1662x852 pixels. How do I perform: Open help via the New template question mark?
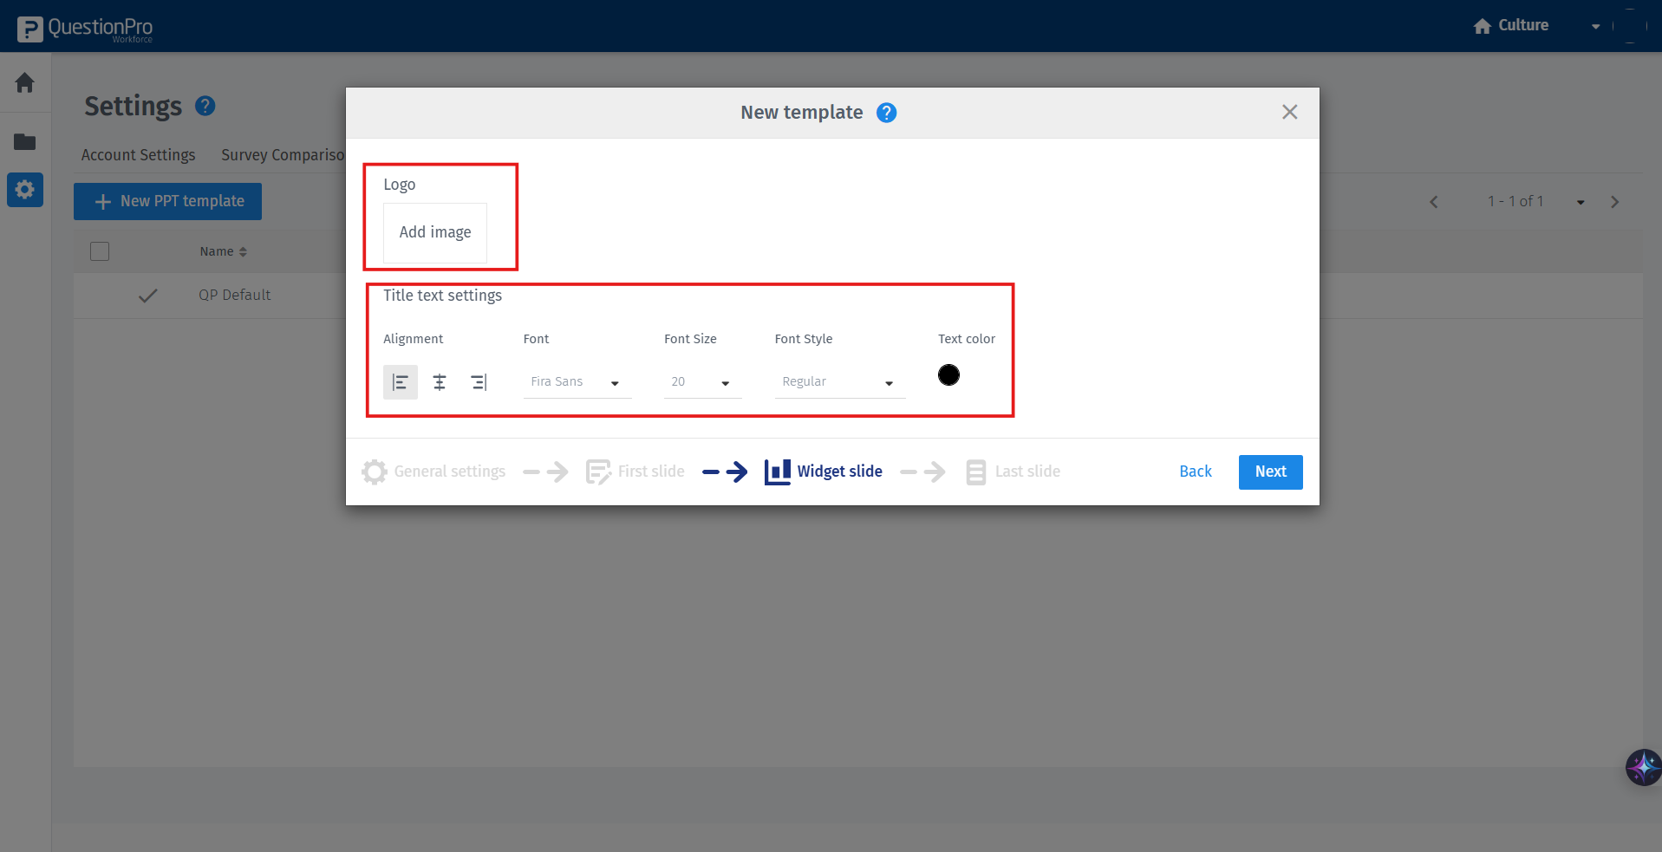(887, 112)
